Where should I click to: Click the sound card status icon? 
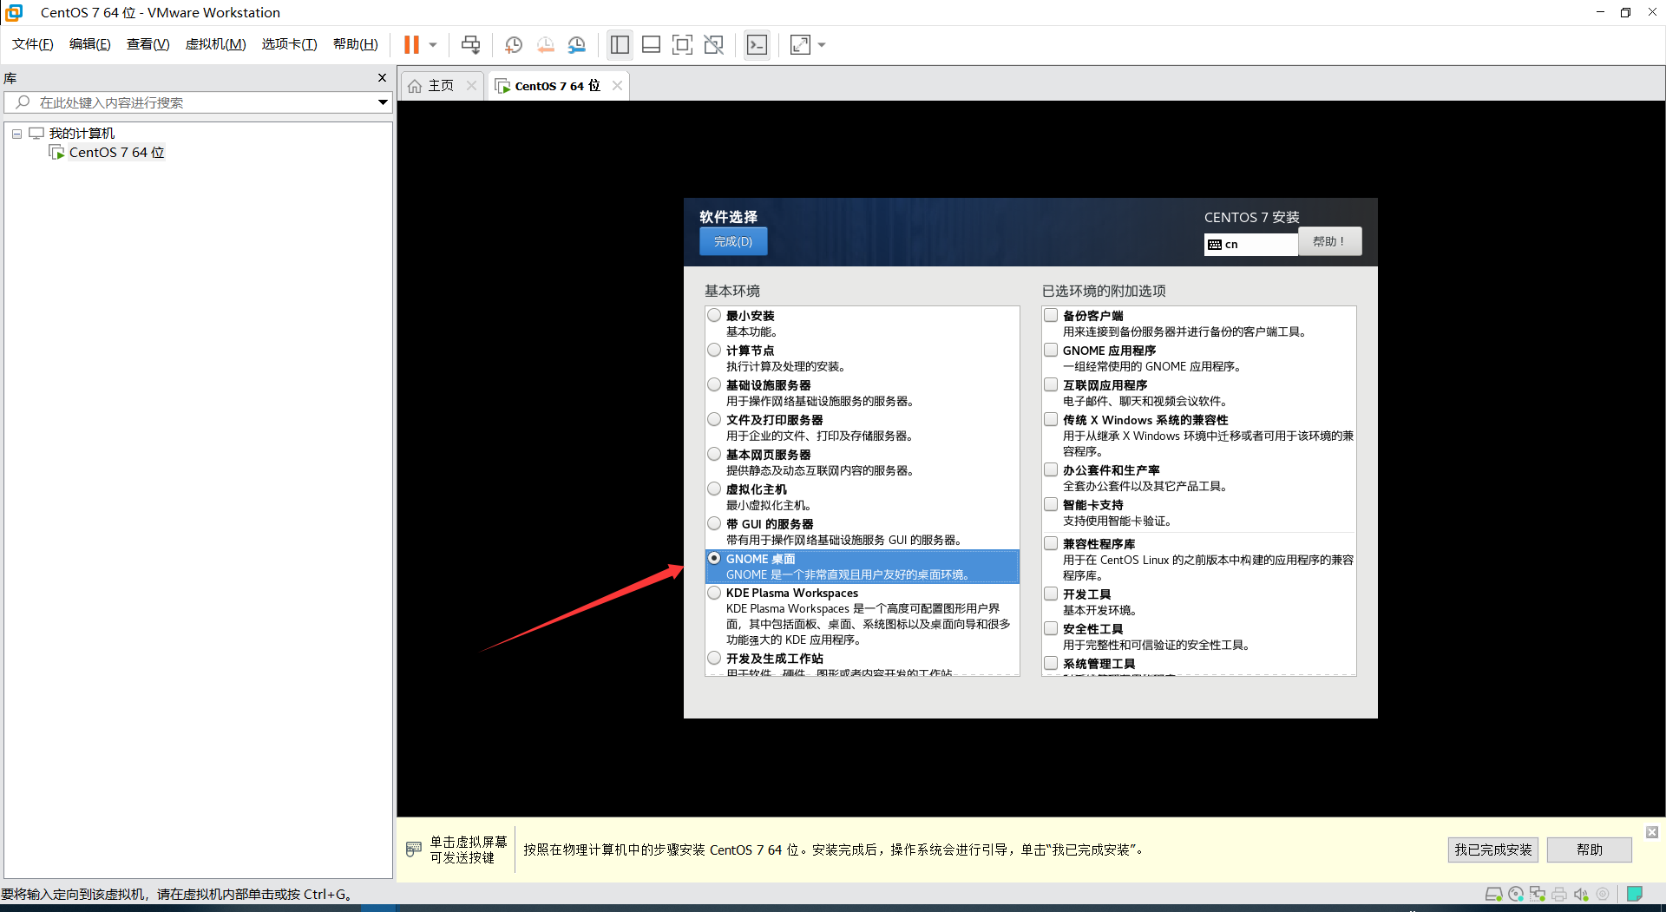click(1581, 894)
